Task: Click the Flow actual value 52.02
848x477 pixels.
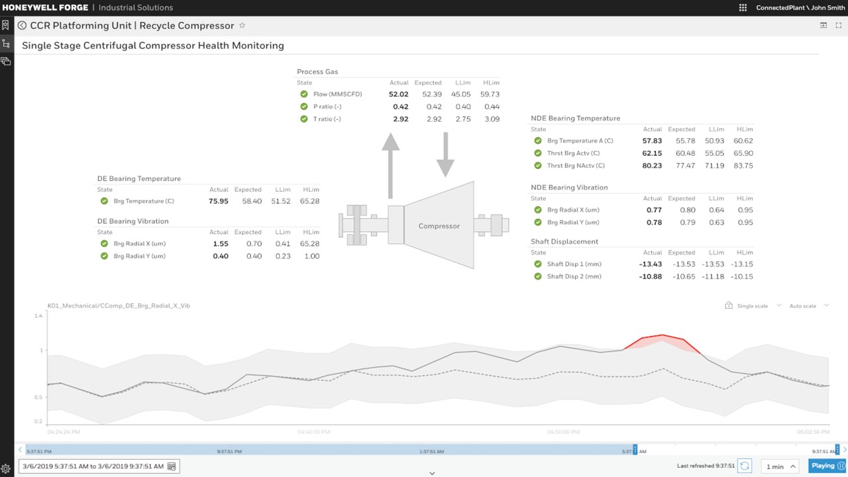Action: (x=399, y=94)
